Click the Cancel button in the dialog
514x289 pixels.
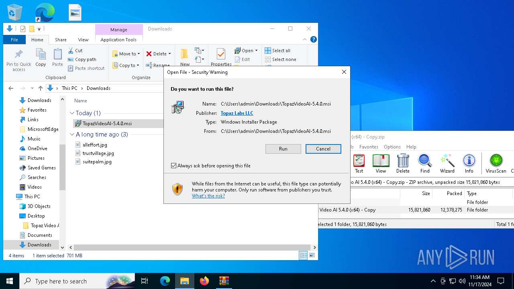coord(323,149)
